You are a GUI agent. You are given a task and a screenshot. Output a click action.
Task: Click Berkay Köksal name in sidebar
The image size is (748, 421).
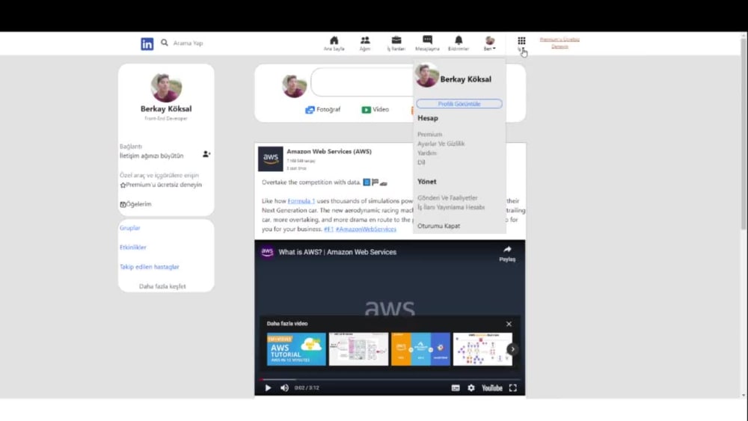click(x=166, y=108)
